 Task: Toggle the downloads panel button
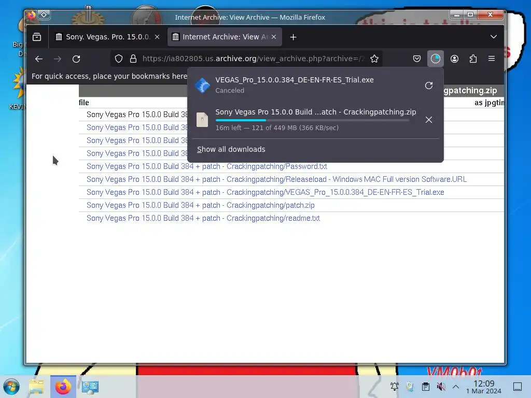[436, 59]
